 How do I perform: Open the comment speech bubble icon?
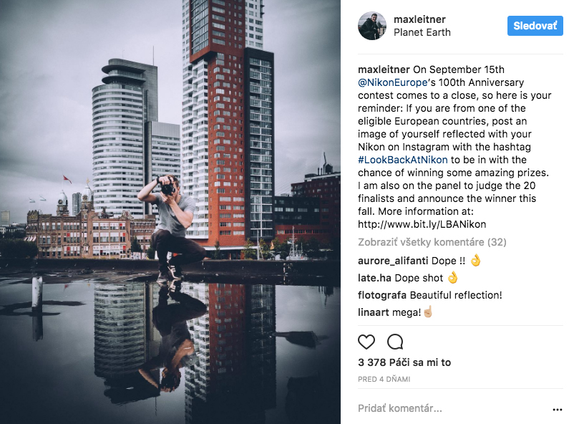point(395,342)
